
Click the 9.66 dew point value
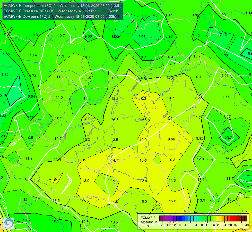pyautogui.click(x=171, y=139)
